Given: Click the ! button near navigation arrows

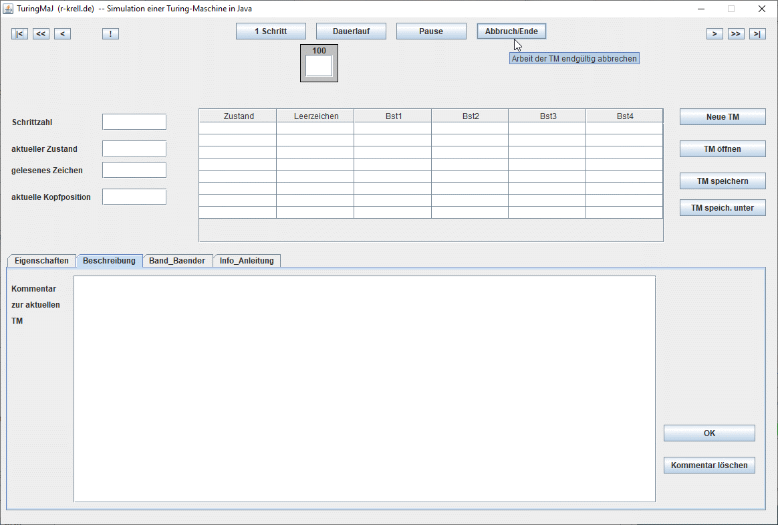Looking at the screenshot, I should 110,34.
